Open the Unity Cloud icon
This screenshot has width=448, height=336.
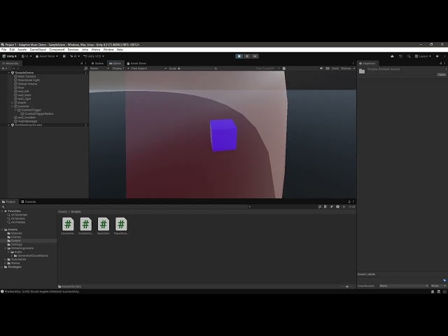[392, 56]
